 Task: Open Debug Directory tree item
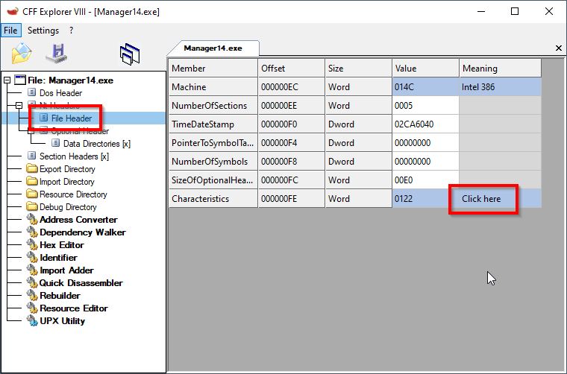(68, 206)
